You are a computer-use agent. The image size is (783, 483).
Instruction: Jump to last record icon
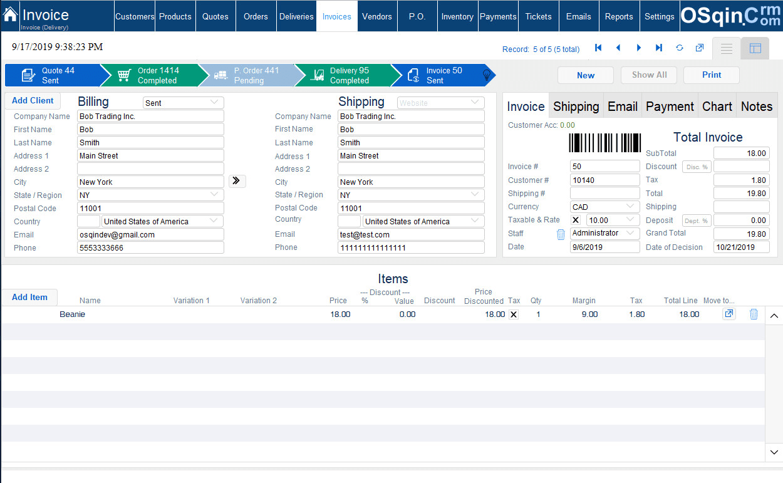(x=659, y=48)
